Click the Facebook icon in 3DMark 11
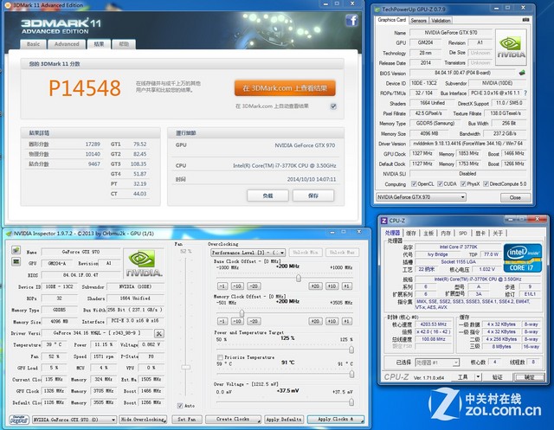Screen dimensions: 554x430 [351, 21]
